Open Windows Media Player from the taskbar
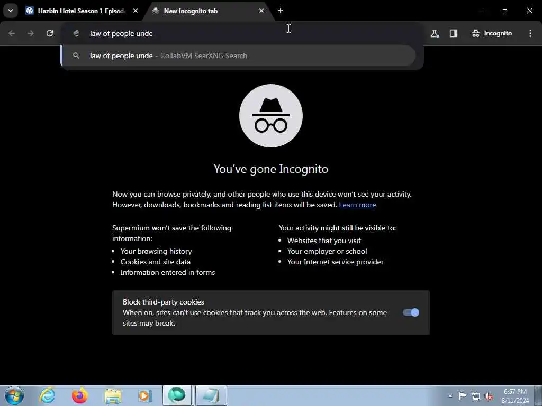 coord(144,395)
